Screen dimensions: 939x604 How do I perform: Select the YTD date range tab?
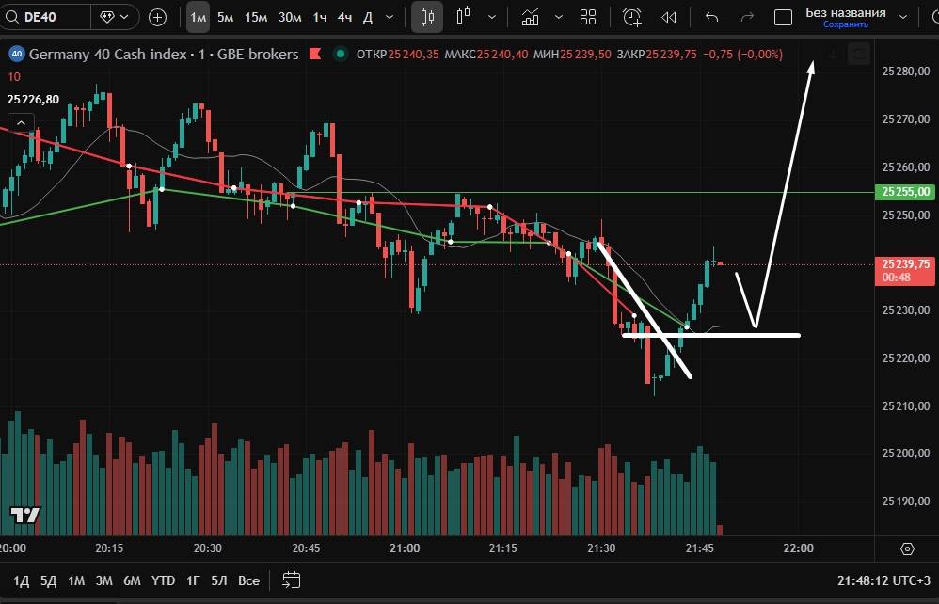coord(163,580)
